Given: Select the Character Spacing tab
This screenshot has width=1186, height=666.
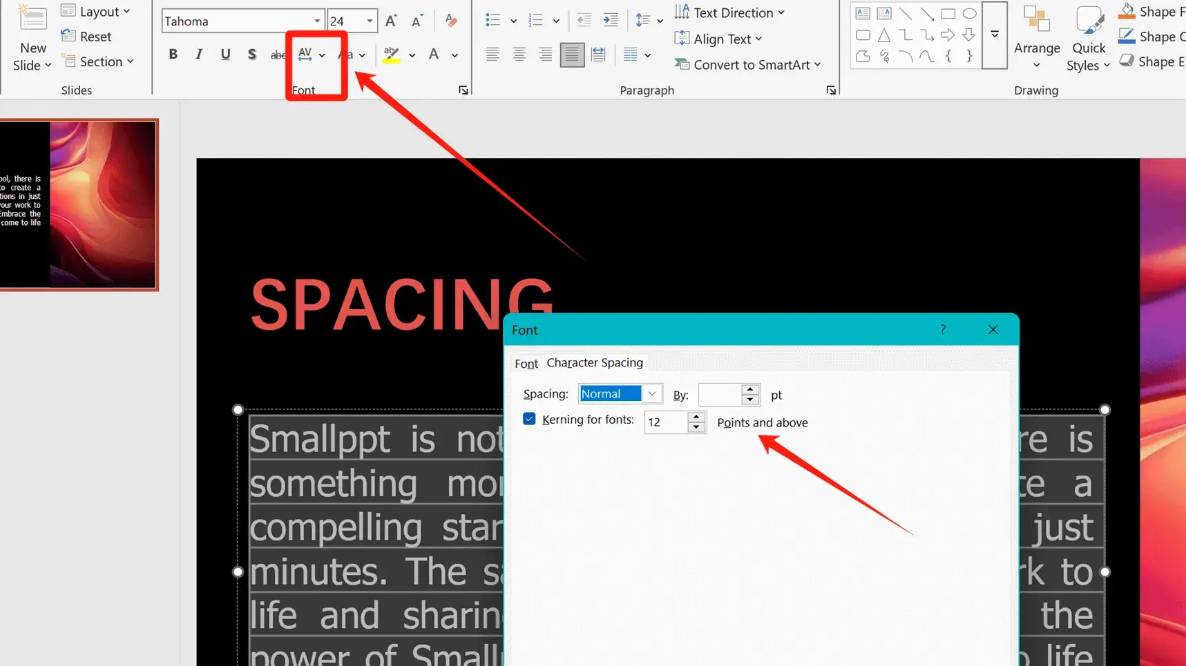Looking at the screenshot, I should point(594,363).
